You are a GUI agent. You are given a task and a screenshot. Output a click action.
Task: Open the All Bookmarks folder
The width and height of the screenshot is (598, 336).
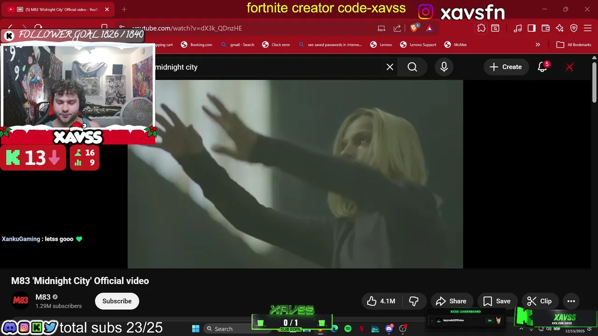[574, 45]
